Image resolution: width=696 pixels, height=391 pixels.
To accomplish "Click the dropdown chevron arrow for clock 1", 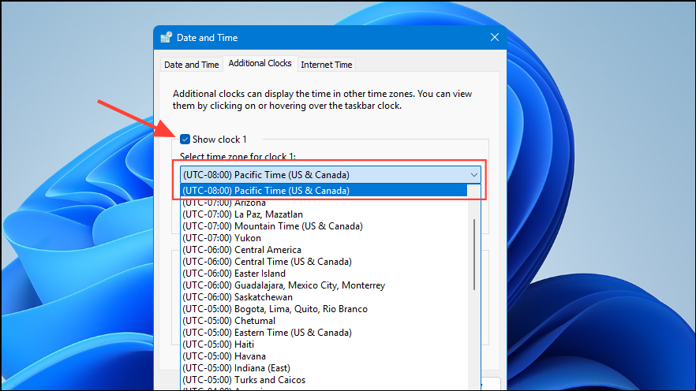I will pos(474,175).
